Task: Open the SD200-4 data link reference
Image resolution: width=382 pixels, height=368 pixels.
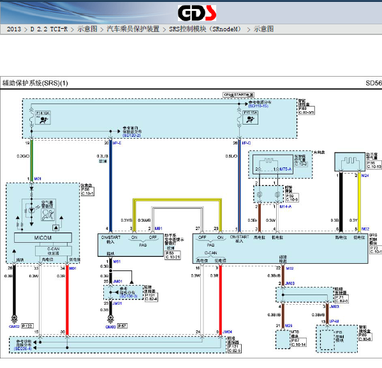Action: coord(23,348)
